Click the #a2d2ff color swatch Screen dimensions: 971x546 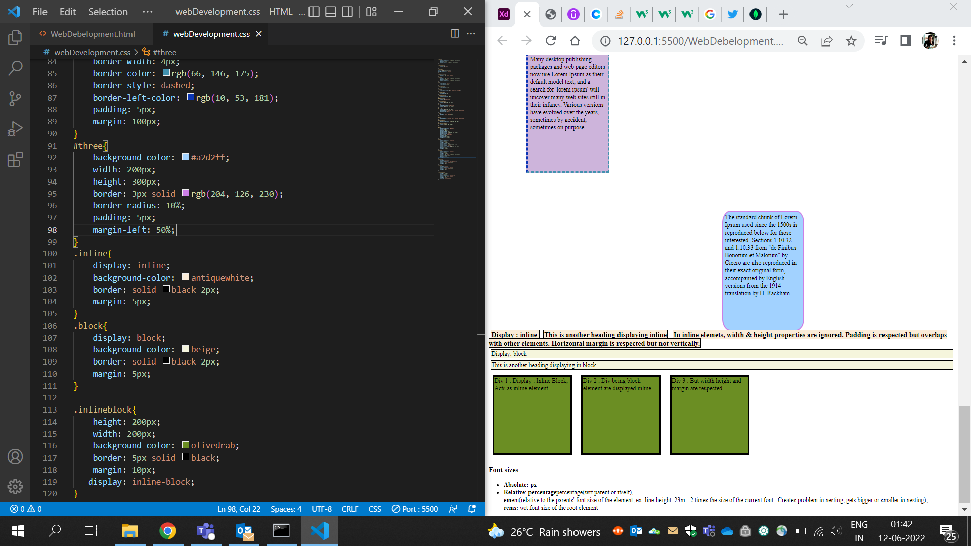[x=186, y=157]
